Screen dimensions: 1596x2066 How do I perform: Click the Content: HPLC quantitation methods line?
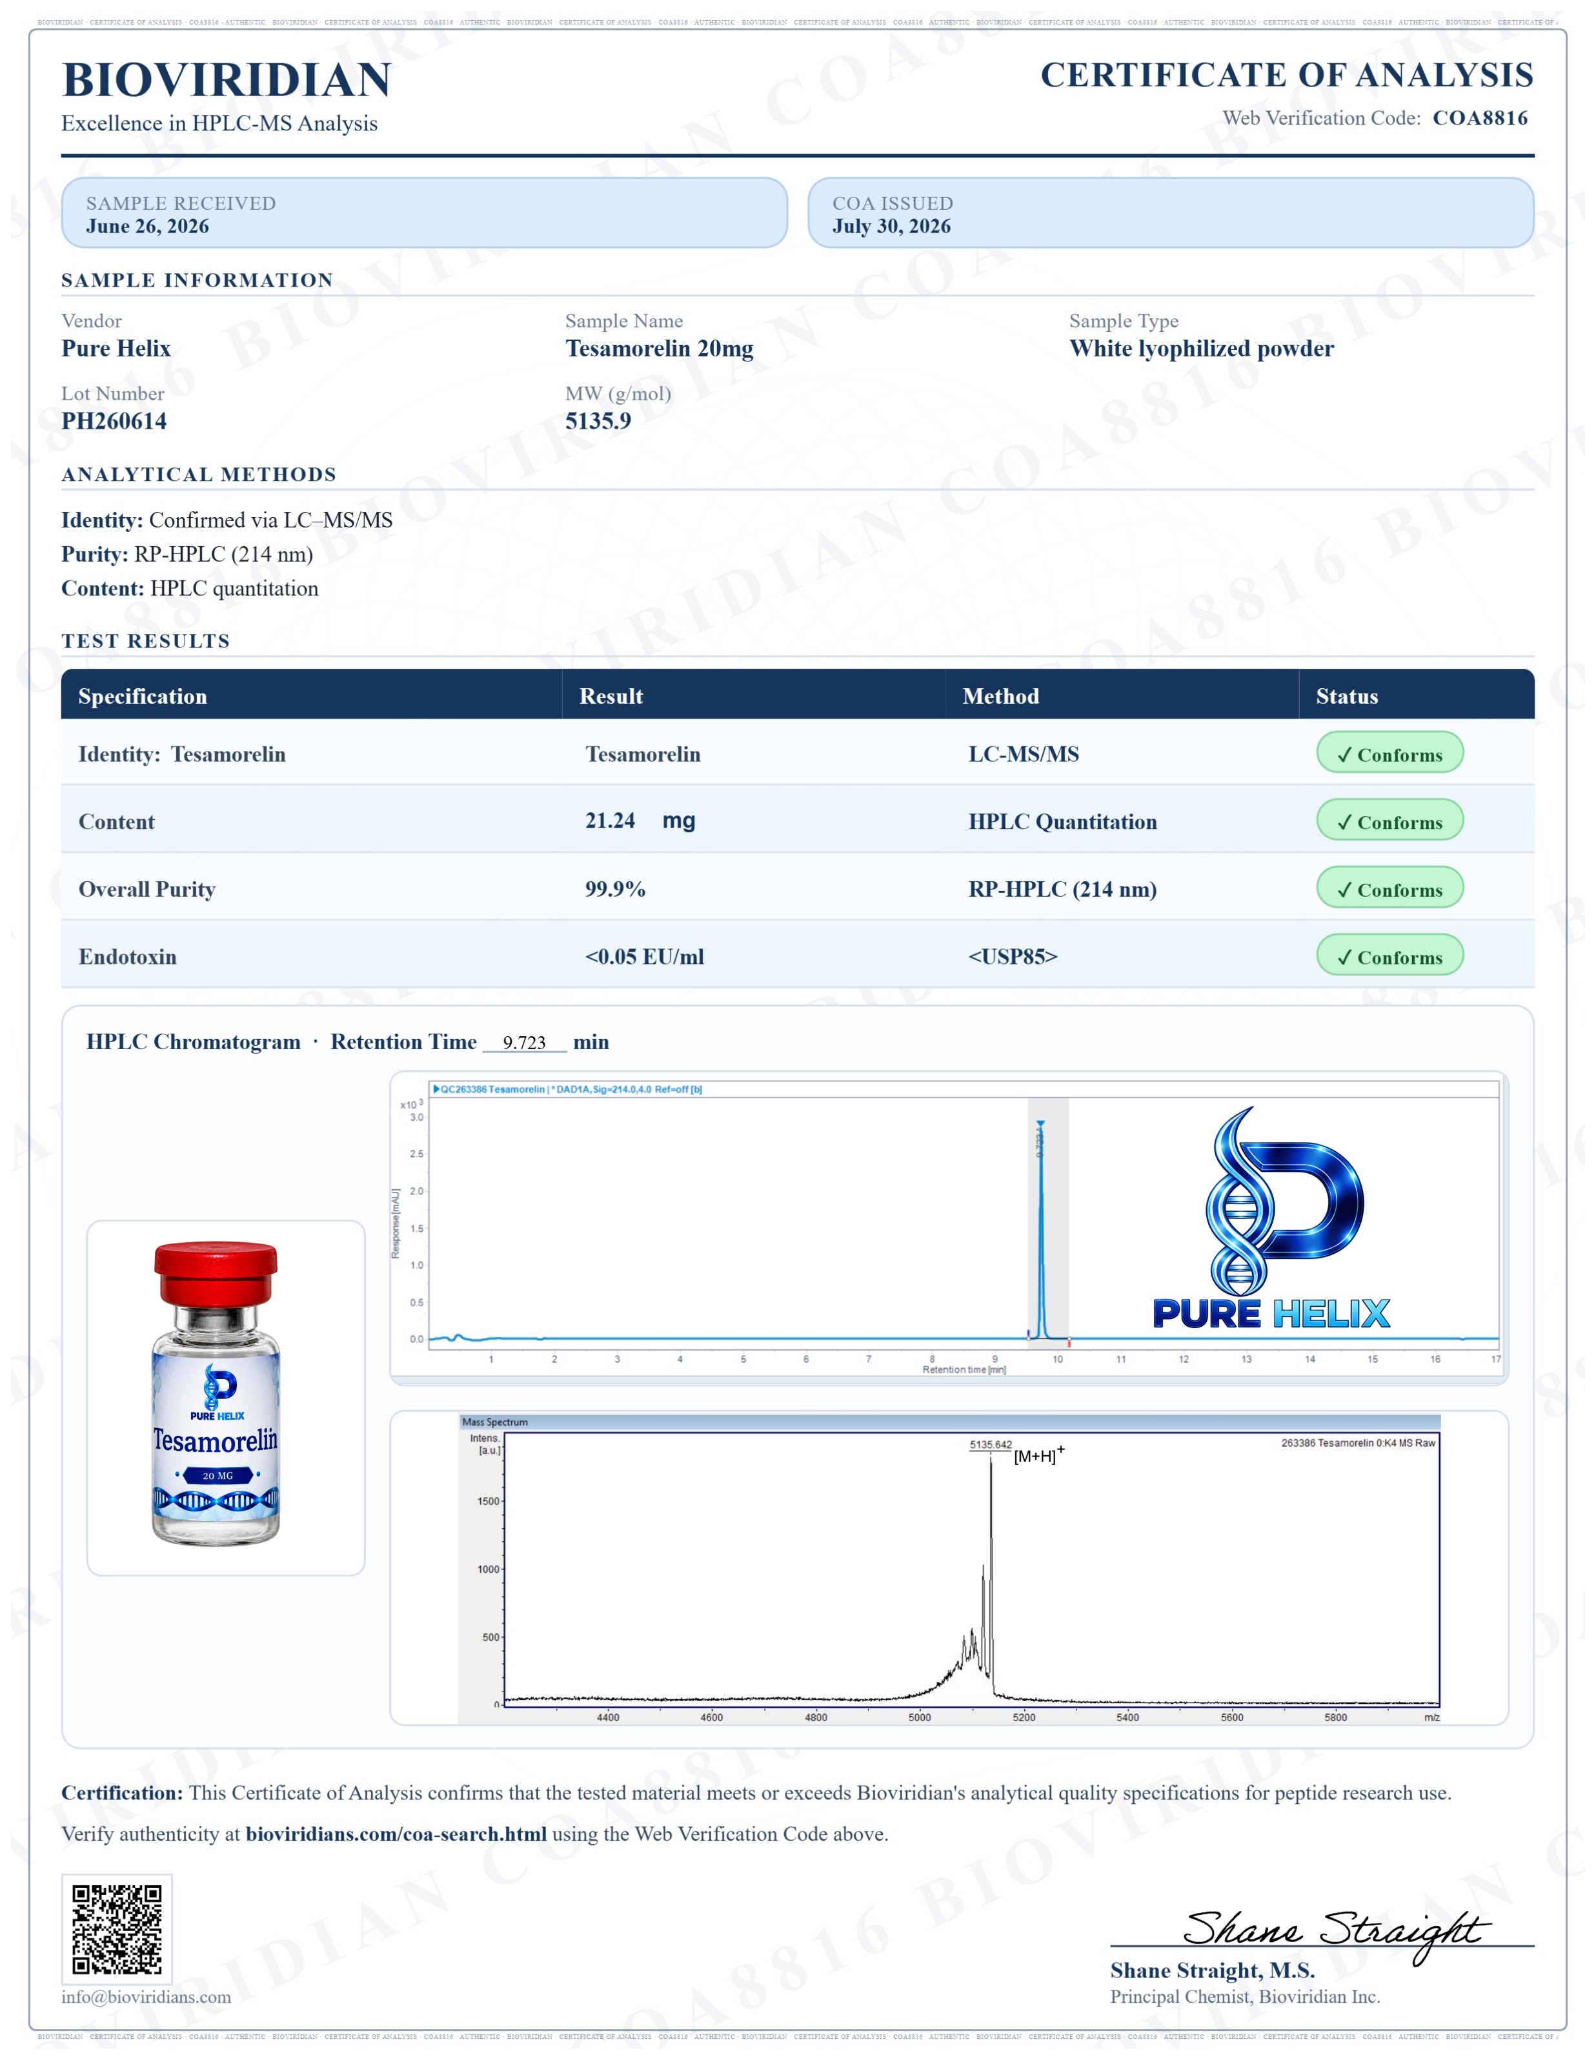tap(190, 588)
